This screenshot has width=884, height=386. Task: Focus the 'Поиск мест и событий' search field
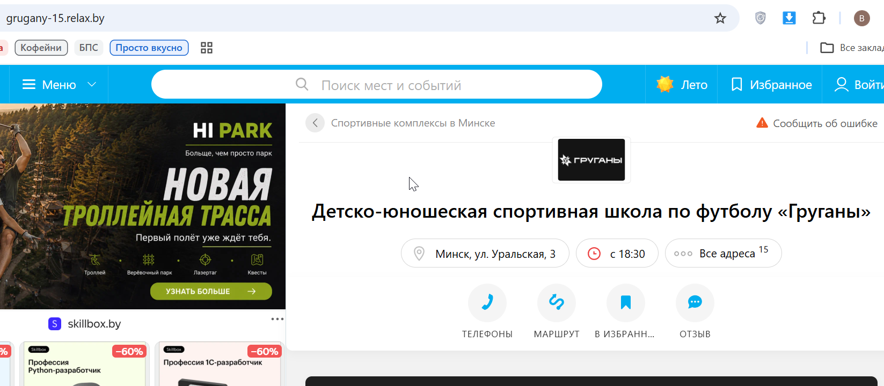[377, 85]
